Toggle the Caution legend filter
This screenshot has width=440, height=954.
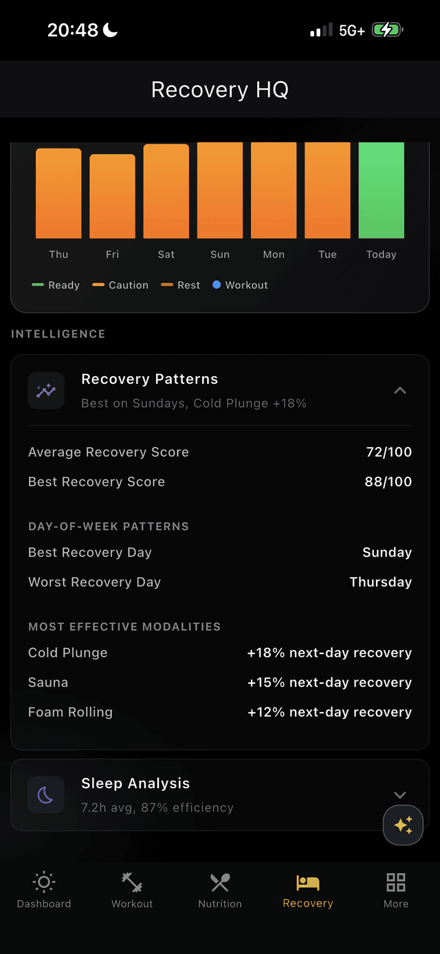(x=120, y=285)
